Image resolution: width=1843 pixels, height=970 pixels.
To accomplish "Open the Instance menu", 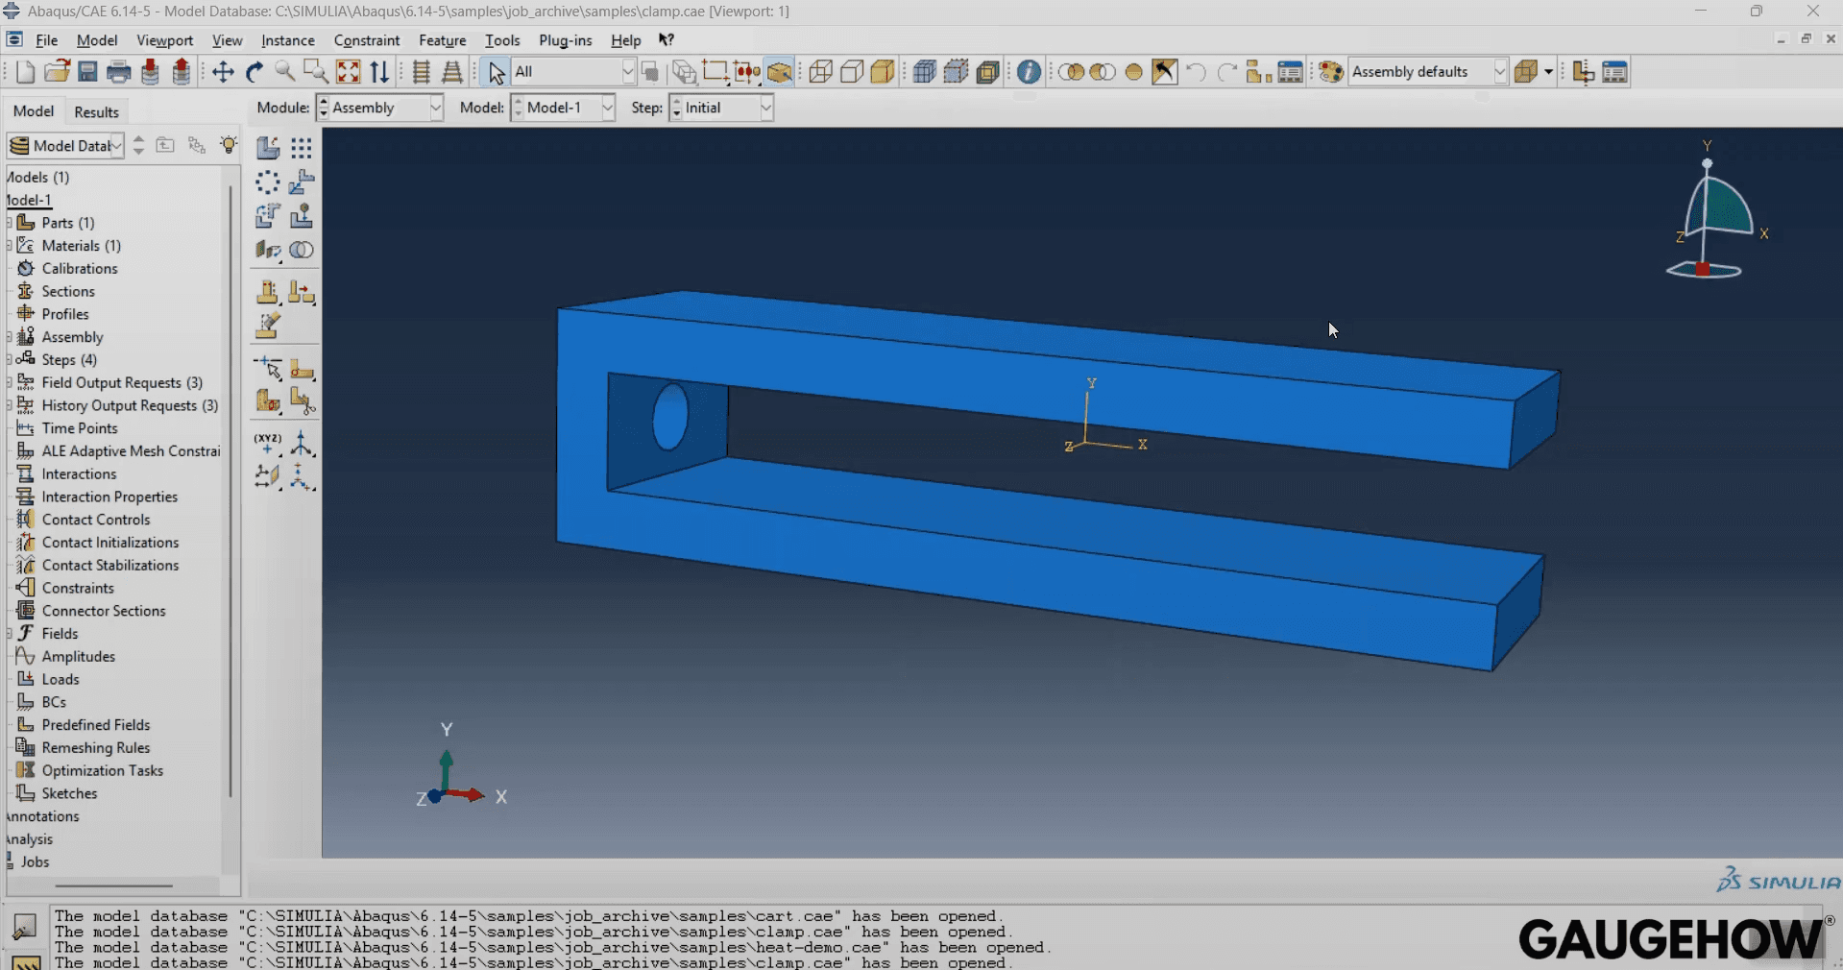I will 287,40.
